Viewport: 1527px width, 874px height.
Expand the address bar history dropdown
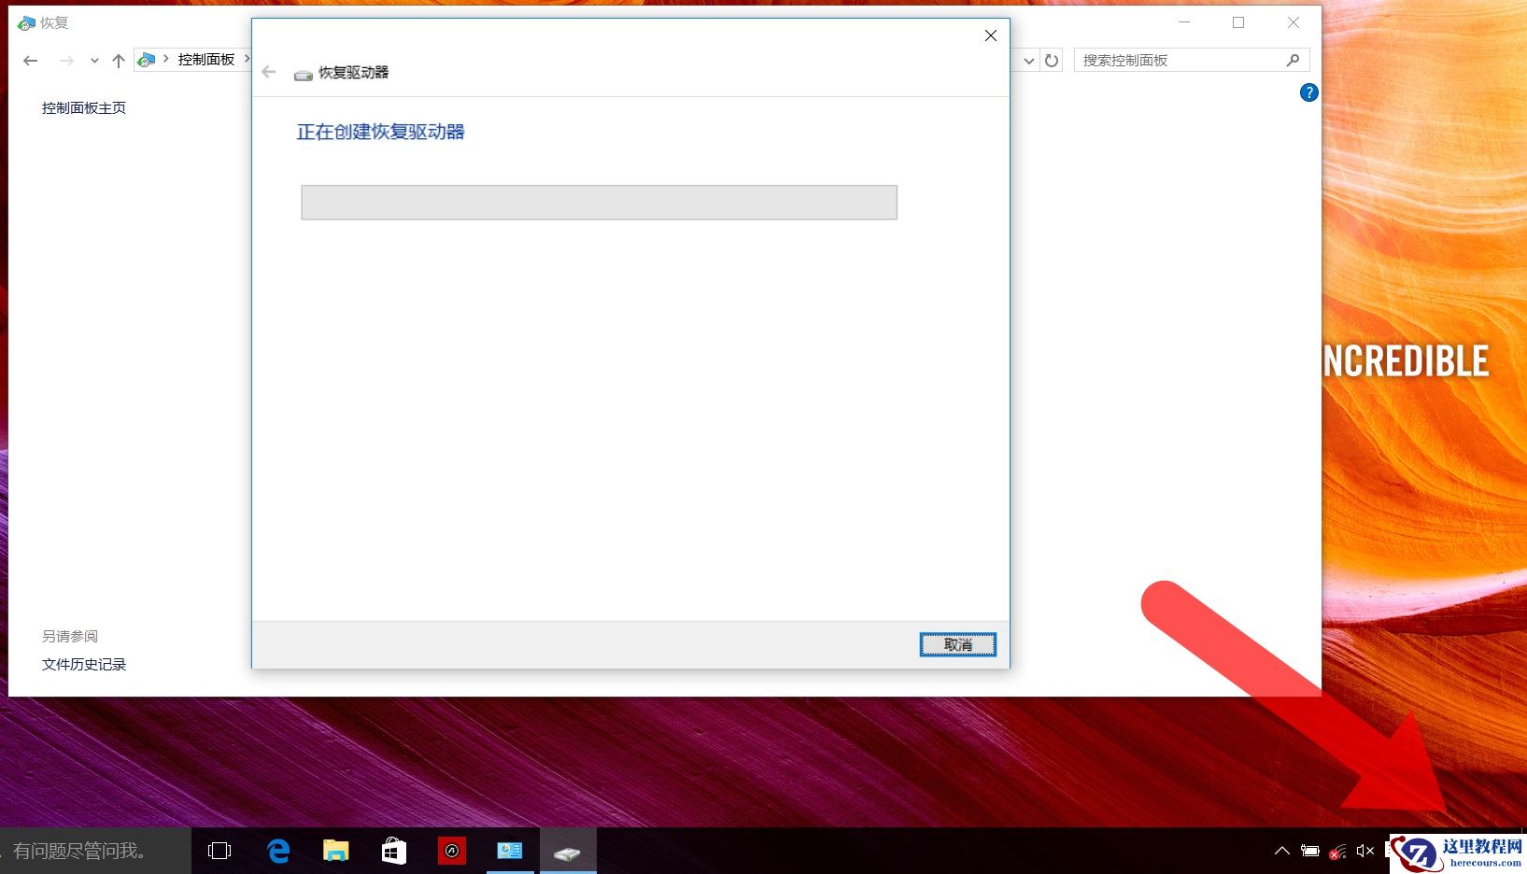pyautogui.click(x=1028, y=60)
